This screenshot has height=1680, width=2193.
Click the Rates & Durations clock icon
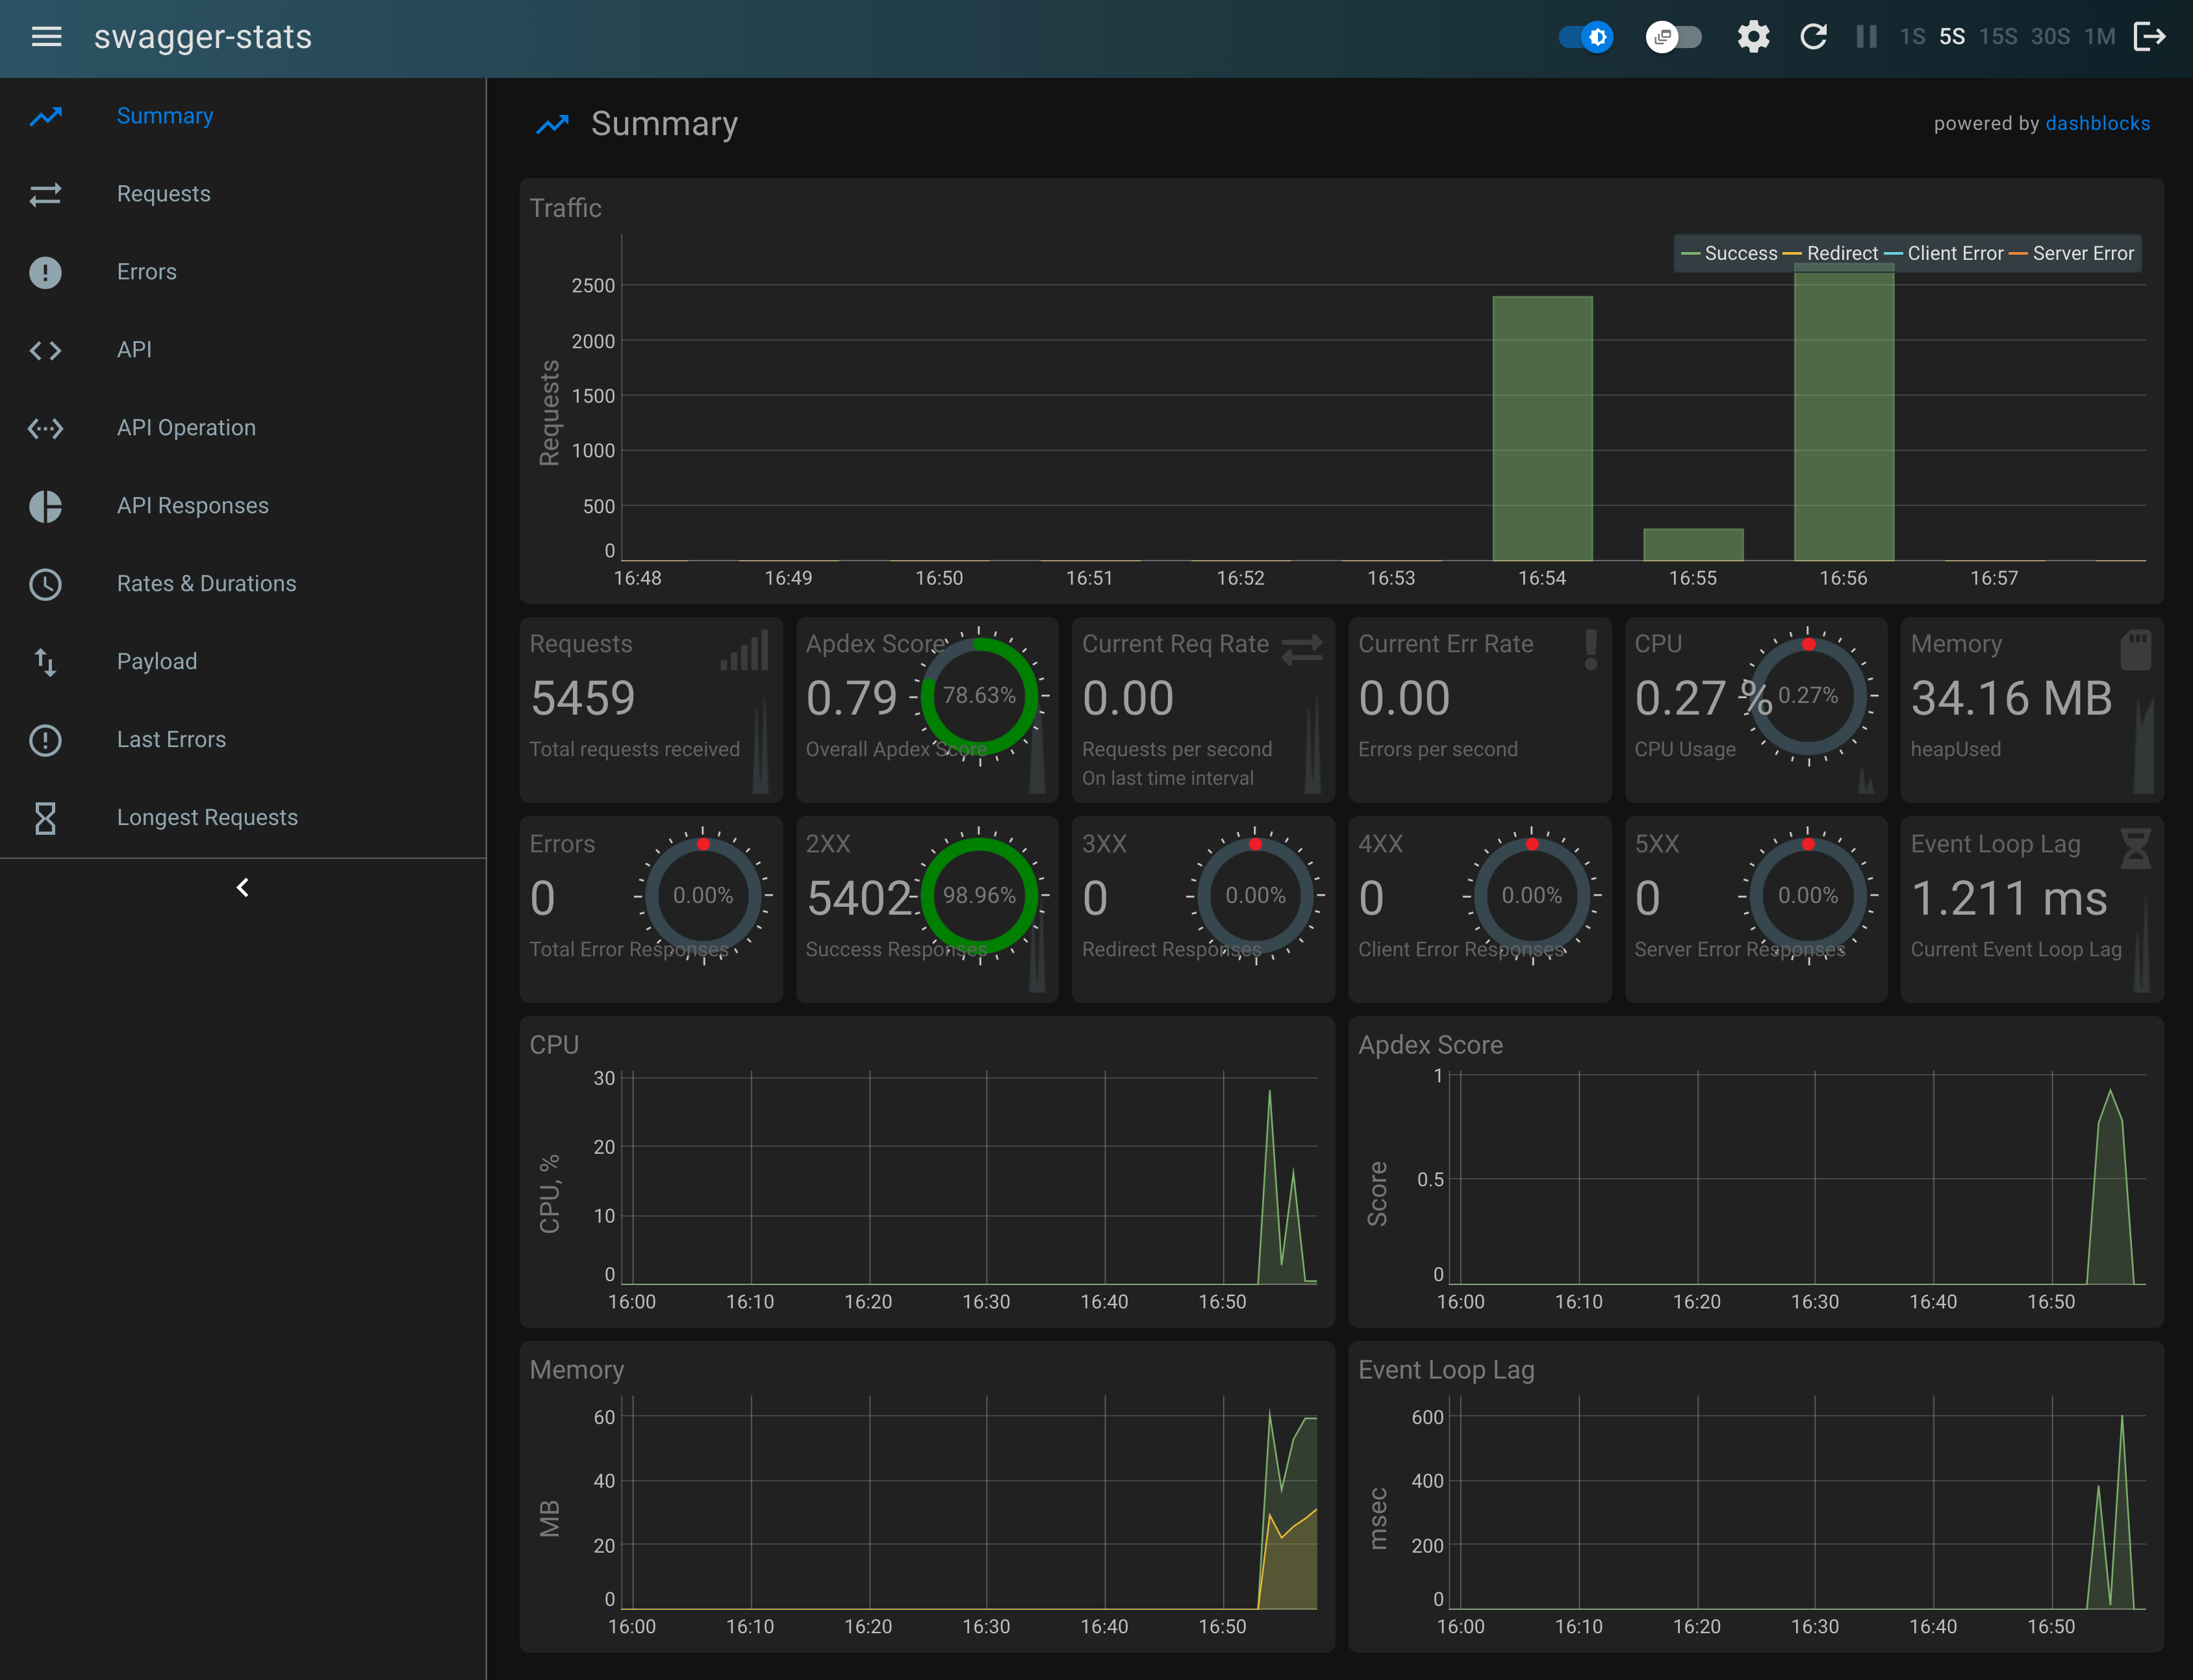[45, 584]
